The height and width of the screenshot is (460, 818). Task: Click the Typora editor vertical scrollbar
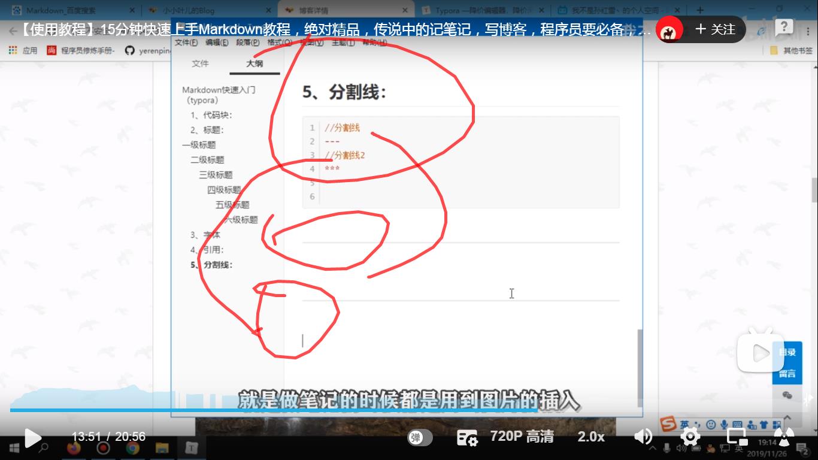(640, 368)
